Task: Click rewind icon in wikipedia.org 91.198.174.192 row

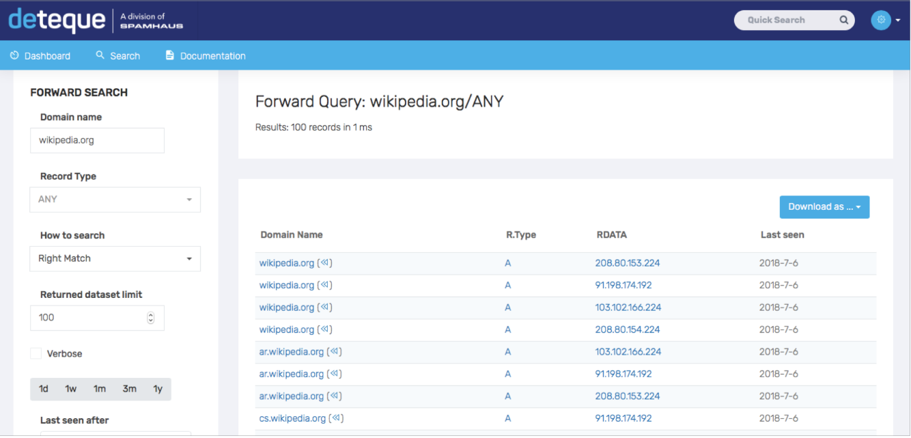Action: 325,285
